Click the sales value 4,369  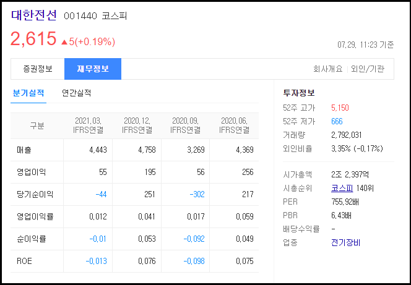244,150
